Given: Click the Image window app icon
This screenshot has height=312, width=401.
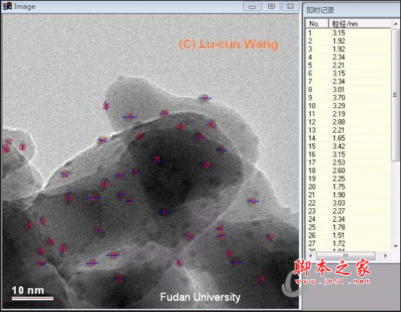Looking at the screenshot, I should coord(7,6).
